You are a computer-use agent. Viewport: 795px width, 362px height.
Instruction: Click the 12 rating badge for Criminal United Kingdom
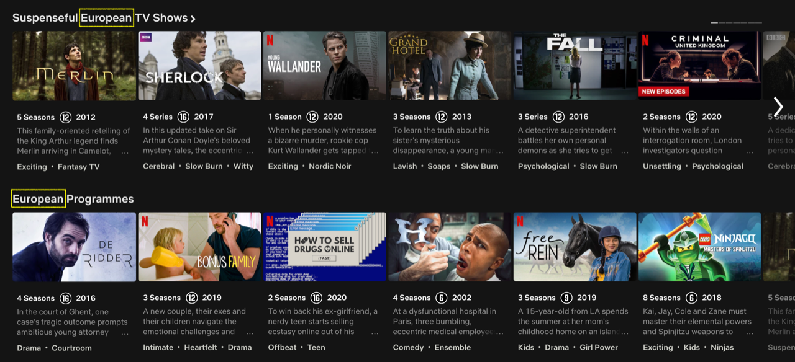(691, 117)
